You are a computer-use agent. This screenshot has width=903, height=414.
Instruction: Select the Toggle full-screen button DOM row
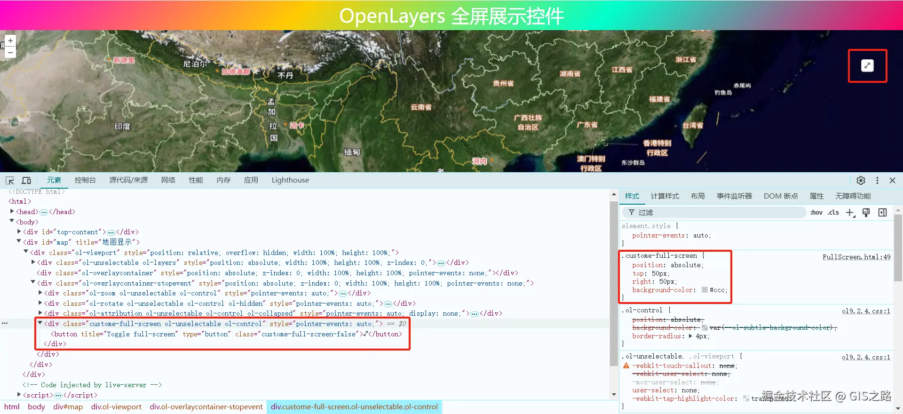(227, 334)
